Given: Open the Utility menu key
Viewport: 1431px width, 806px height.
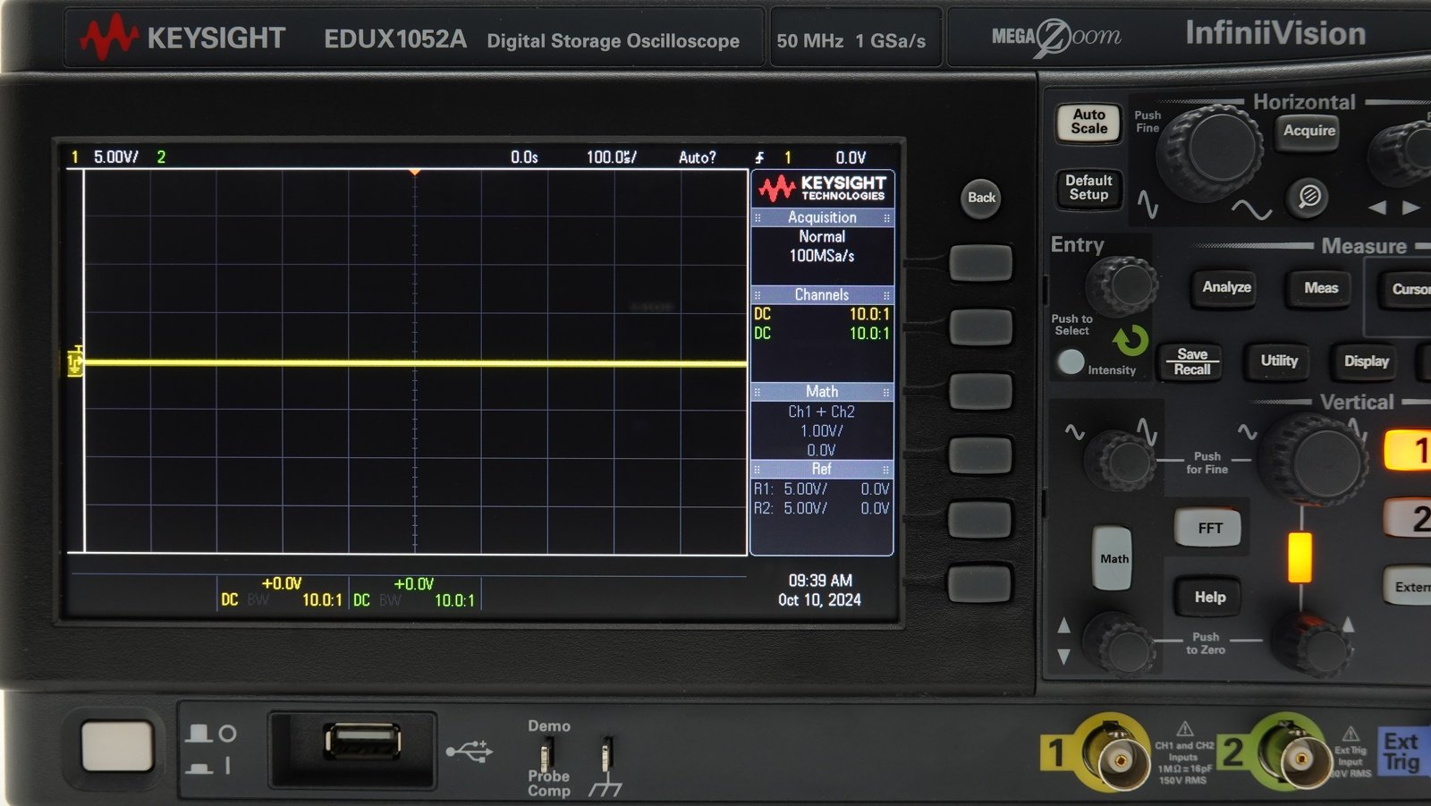Looking at the screenshot, I should pos(1279,361).
